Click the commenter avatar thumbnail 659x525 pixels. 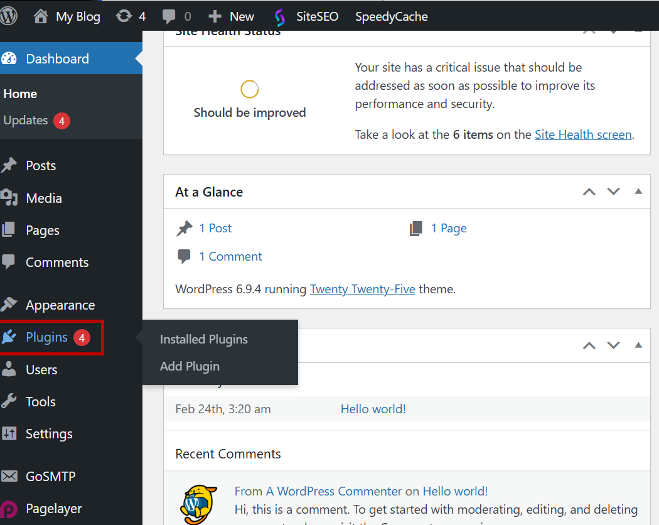tap(198, 504)
